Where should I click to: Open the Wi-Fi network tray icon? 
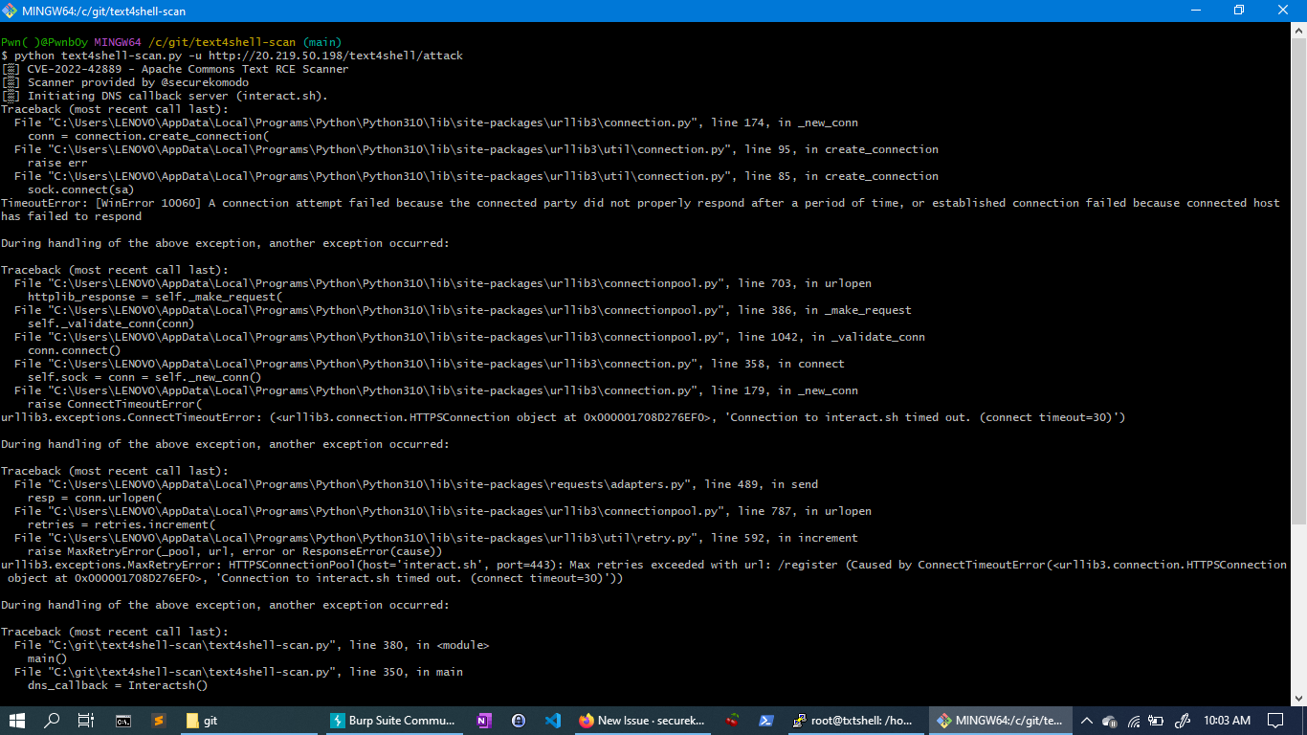click(1134, 721)
